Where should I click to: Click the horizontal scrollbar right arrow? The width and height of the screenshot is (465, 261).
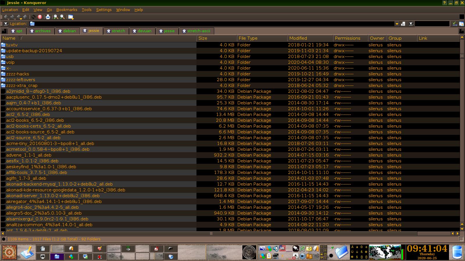pyautogui.click(x=457, y=233)
